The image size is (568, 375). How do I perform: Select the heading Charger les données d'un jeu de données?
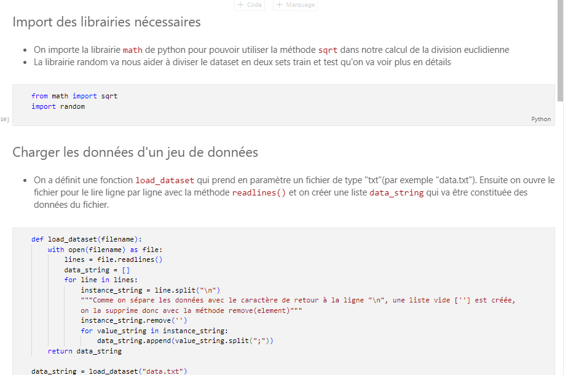click(135, 152)
